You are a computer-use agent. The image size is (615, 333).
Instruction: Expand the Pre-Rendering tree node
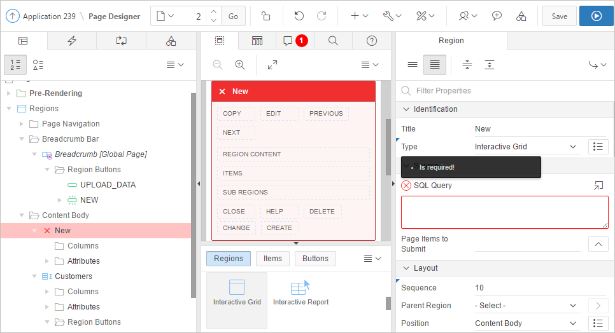[9, 93]
